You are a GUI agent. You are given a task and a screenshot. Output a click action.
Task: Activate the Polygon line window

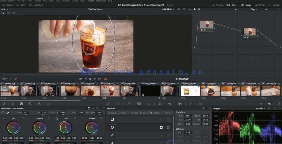click(112, 135)
